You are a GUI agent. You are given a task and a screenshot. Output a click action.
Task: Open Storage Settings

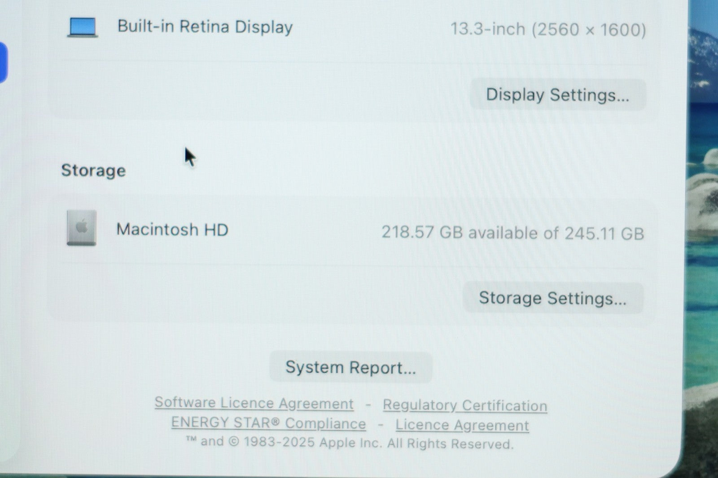pos(552,298)
